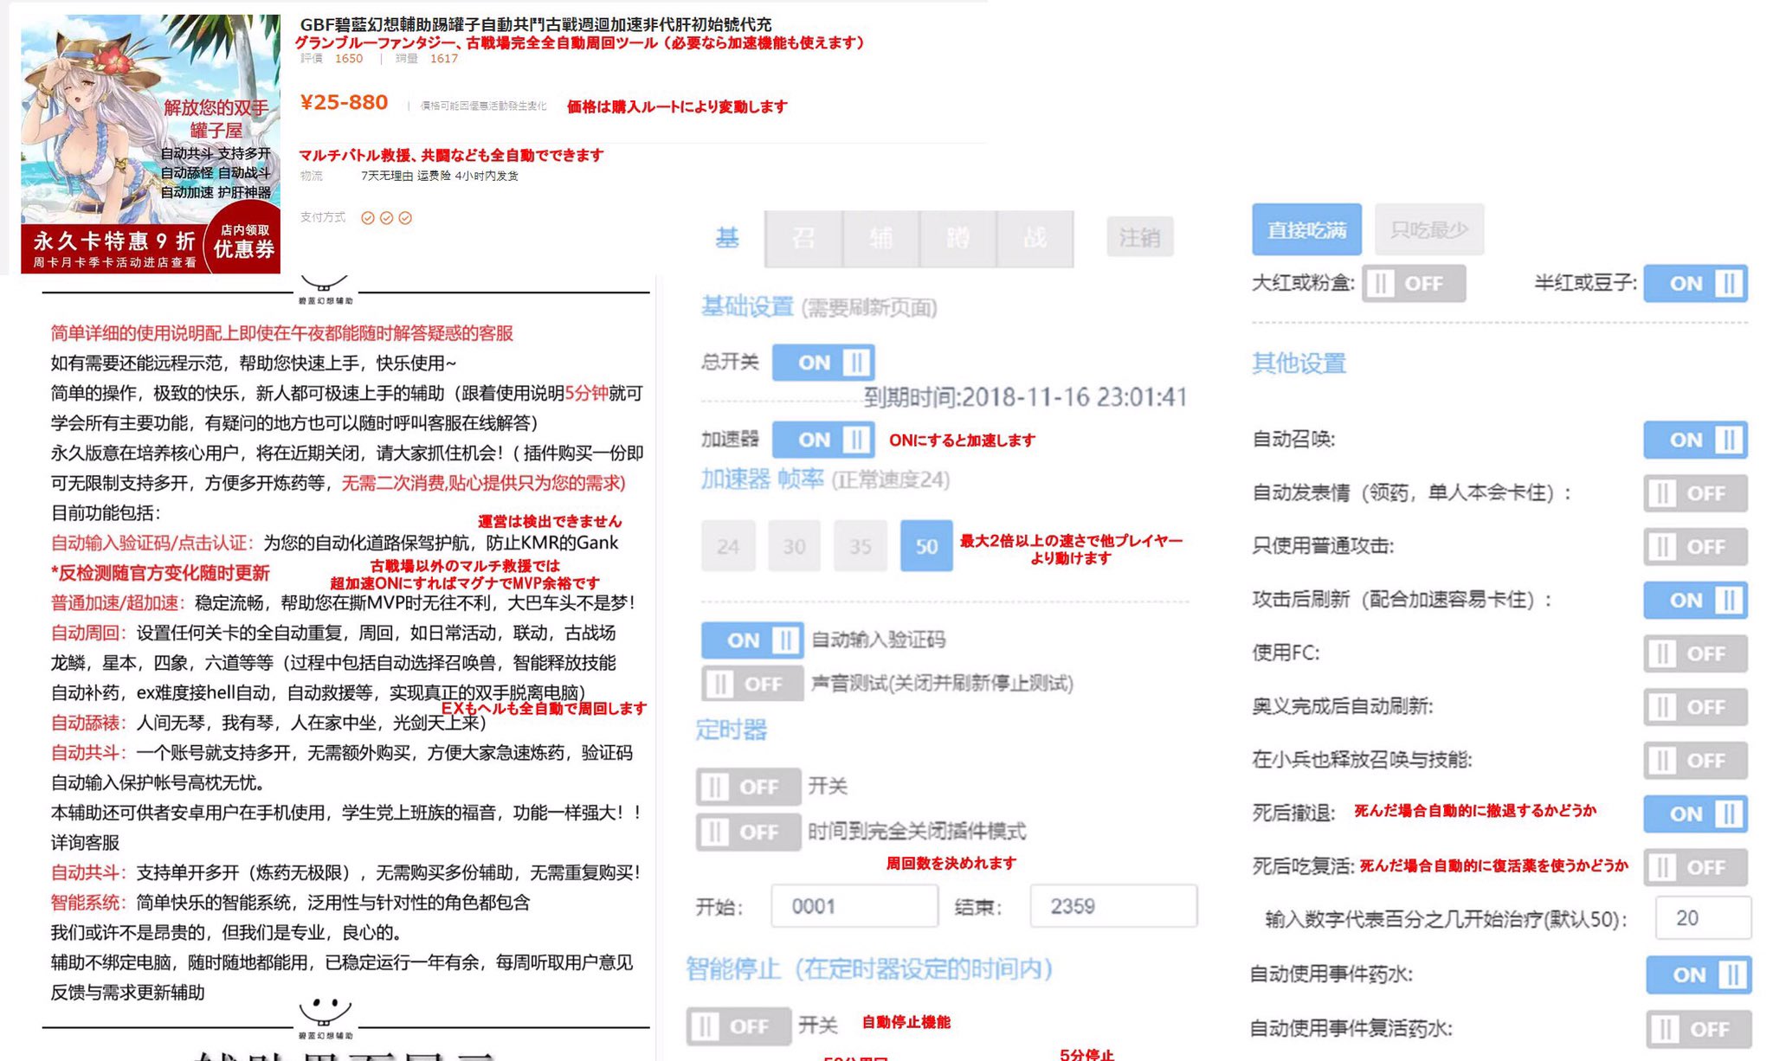Click the ¥25-880 price text
This screenshot has width=1773, height=1061.
click(344, 102)
